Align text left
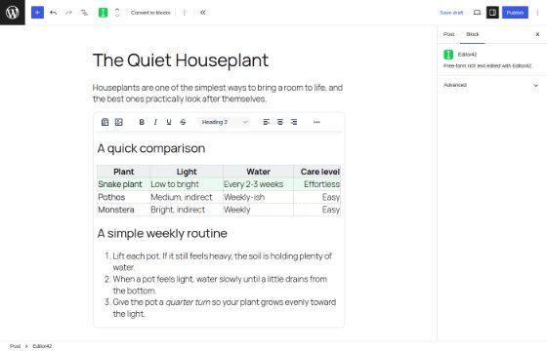This screenshot has height=351, width=547. tap(266, 122)
